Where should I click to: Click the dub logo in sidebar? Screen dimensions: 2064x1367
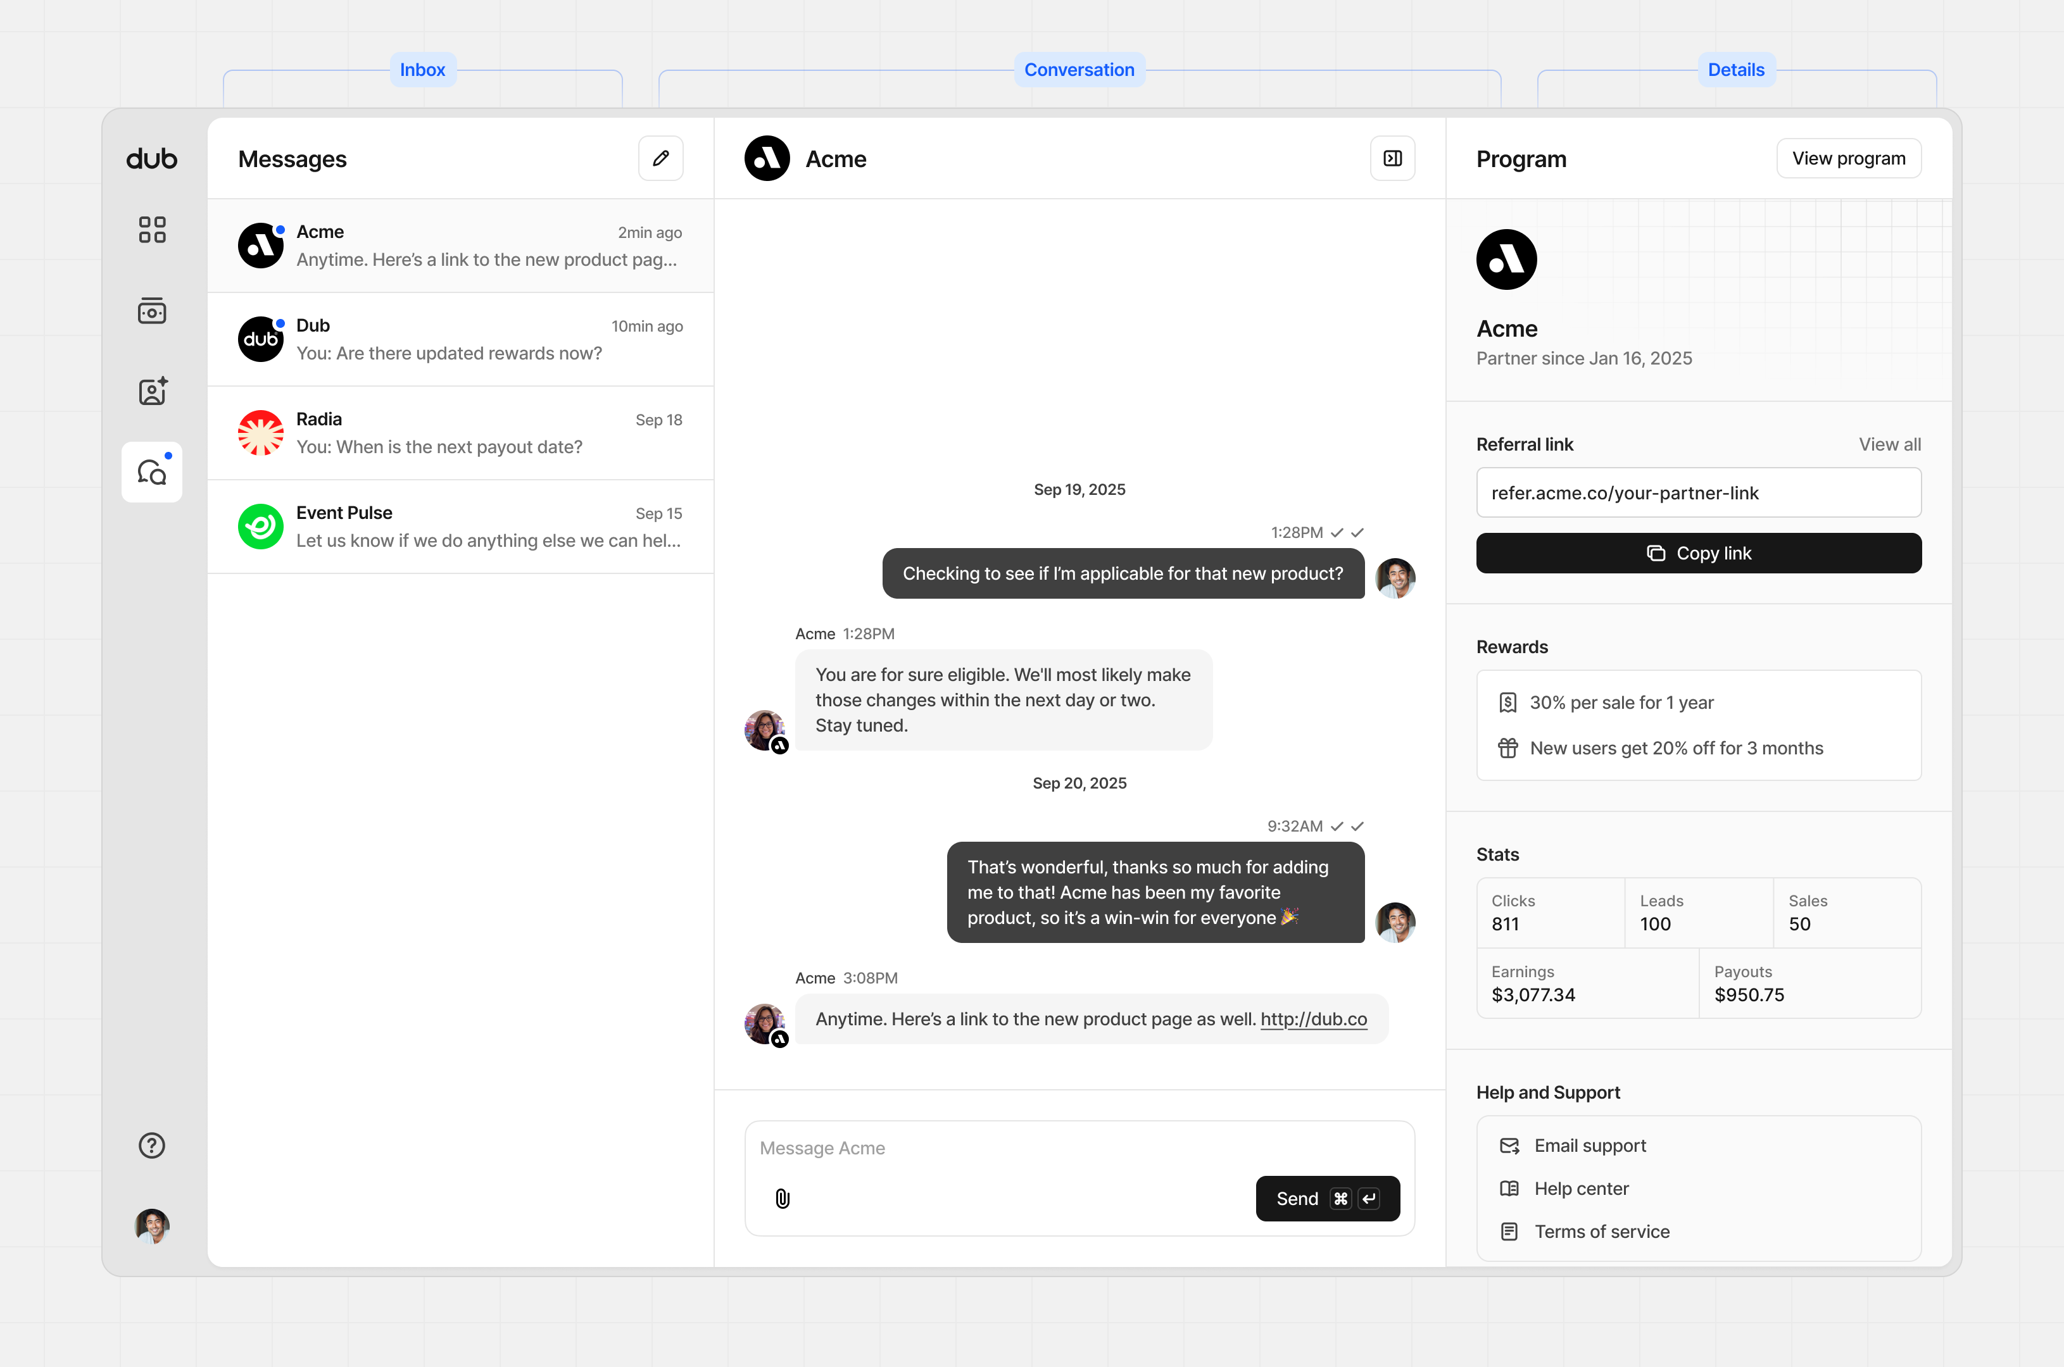coord(152,159)
